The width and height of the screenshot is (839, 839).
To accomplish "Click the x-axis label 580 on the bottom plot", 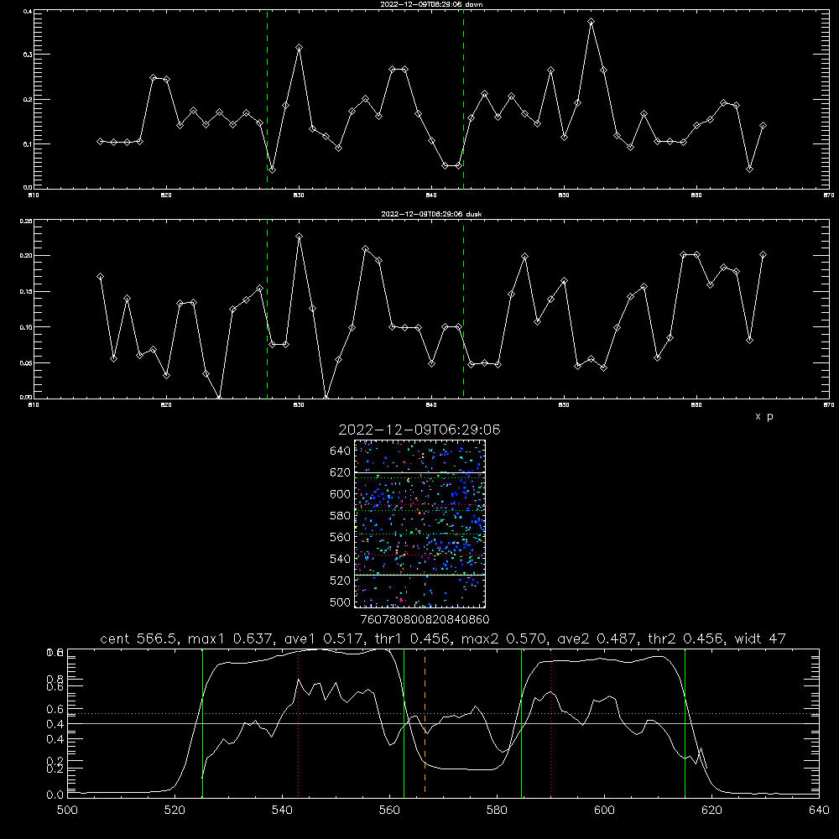I will click(497, 810).
